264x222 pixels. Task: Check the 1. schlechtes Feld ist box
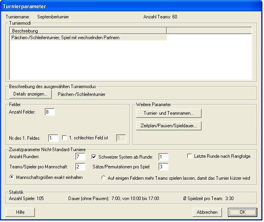point(65,138)
